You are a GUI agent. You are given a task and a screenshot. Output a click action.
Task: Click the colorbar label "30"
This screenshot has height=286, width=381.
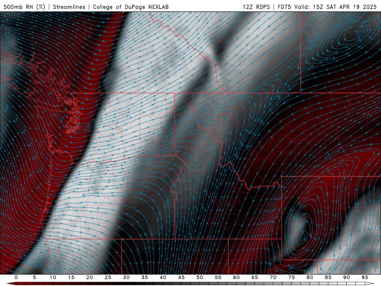pos(126,277)
